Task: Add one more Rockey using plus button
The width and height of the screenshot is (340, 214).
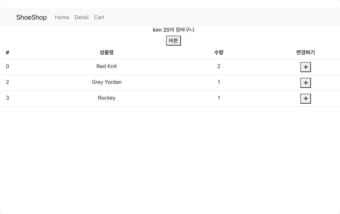Action: coord(305,99)
